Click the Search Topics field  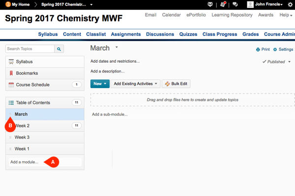29,49
